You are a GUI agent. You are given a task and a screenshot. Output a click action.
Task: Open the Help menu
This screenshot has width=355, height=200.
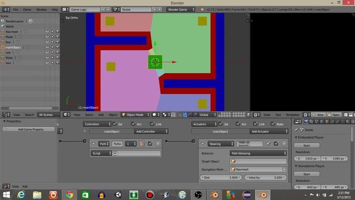(x=55, y=9)
